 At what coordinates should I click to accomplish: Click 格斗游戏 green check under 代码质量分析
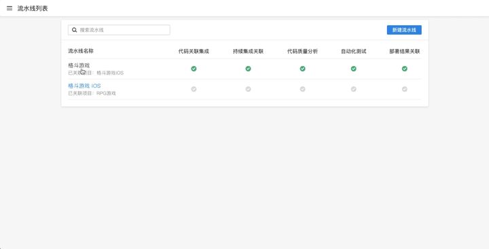[x=302, y=69]
